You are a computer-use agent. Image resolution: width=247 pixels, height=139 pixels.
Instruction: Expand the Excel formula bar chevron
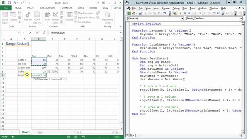[x=120, y=32]
